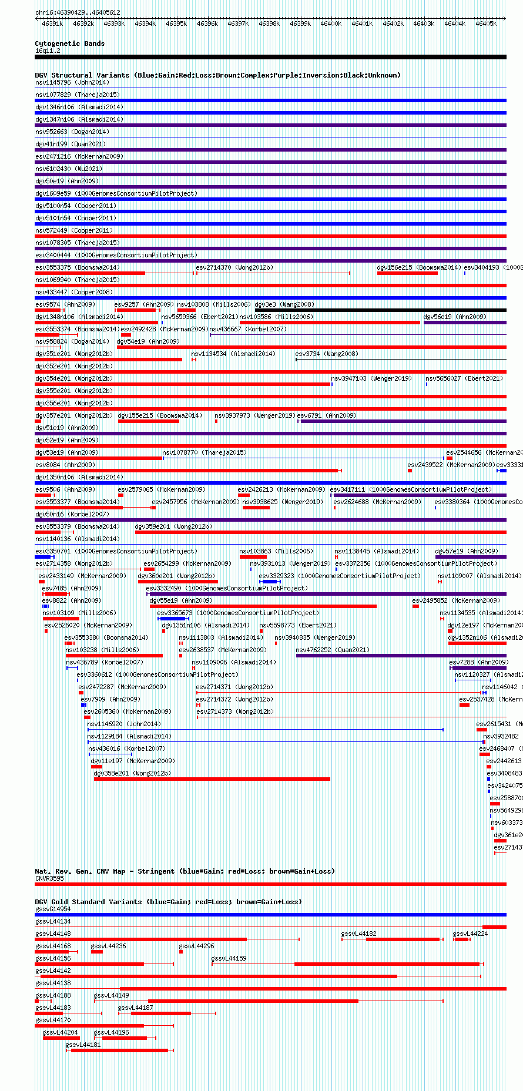
Task: Click esv3553375 (Boomsma2014) label
Action: (x=78, y=267)
